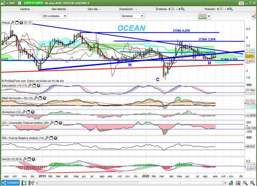257x186 pixels.
Task: Click the ZONA 4,20€ annotation text
Action: (181, 31)
